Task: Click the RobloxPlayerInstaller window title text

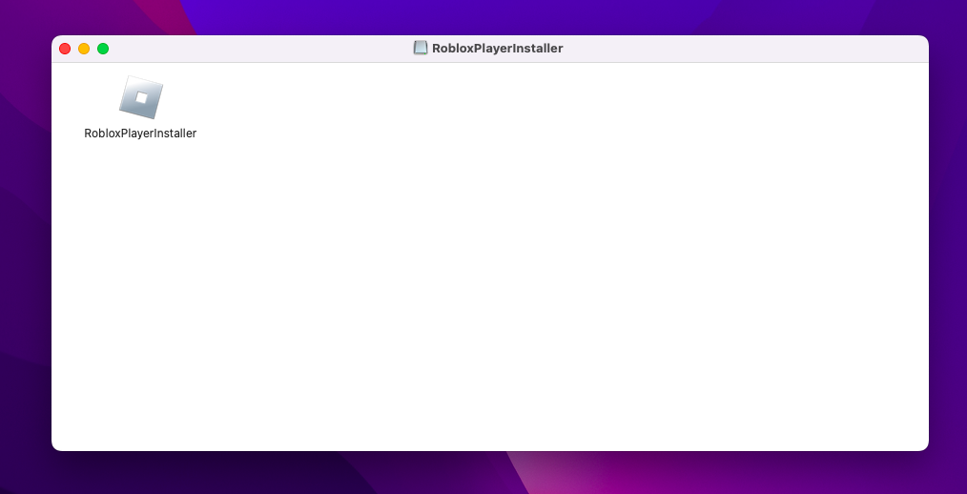Action: pyautogui.click(x=497, y=48)
